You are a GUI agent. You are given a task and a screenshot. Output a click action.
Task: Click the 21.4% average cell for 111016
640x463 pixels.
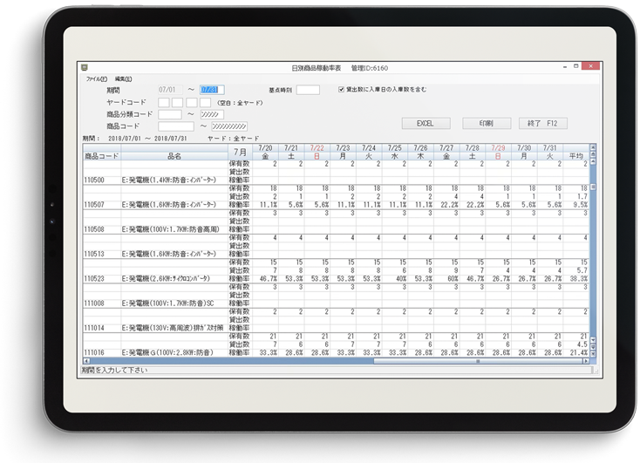(578, 352)
